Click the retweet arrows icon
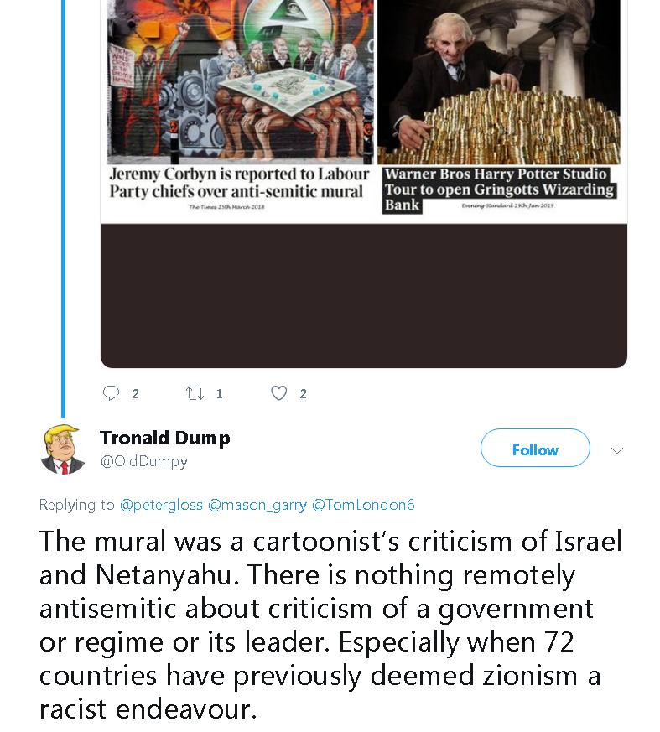The image size is (660, 732). [195, 393]
